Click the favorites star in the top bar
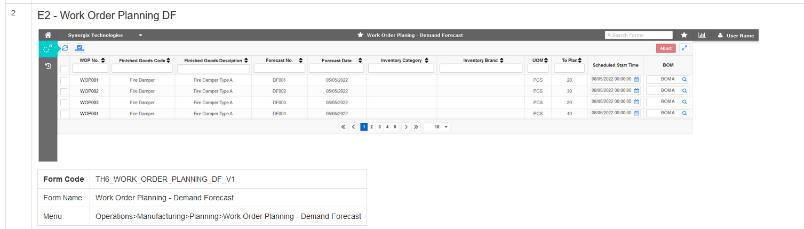The width and height of the screenshot is (804, 229). coord(684,35)
